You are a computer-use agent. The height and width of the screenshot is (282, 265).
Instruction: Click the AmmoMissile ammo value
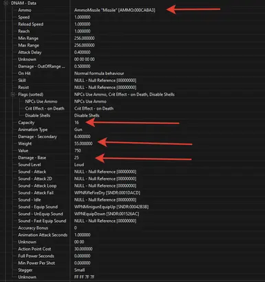[x=114, y=10]
